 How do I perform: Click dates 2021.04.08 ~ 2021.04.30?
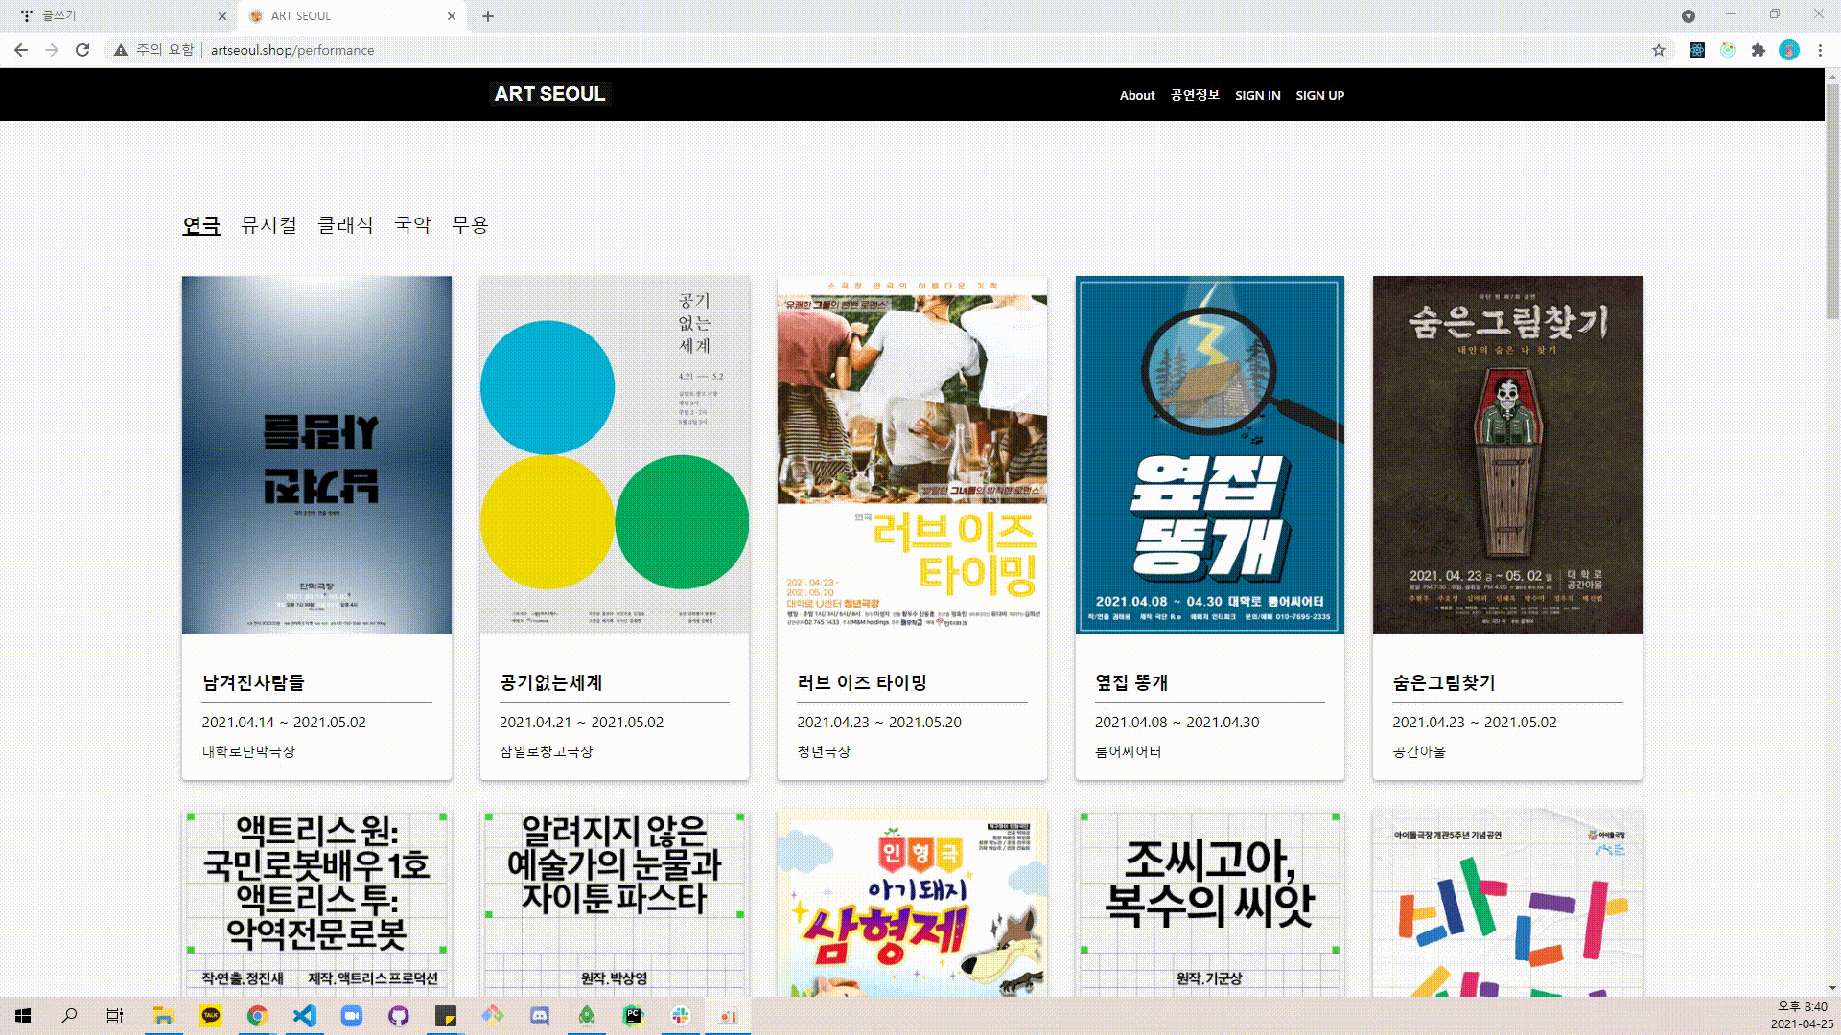point(1177,723)
